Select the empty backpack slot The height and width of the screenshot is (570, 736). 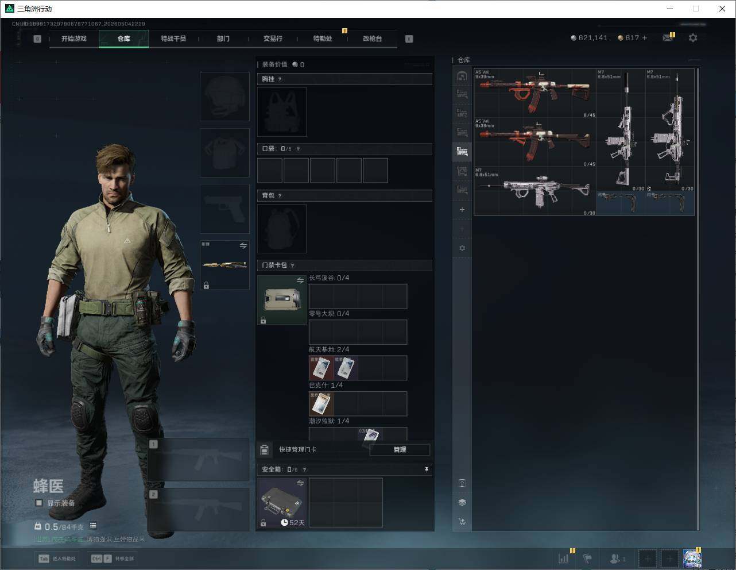pyautogui.click(x=282, y=229)
